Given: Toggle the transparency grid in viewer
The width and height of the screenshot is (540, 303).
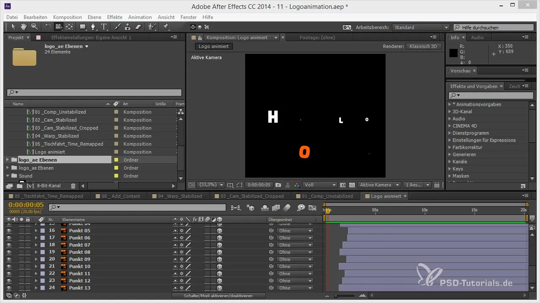Looking at the screenshot, I should click(352, 185).
